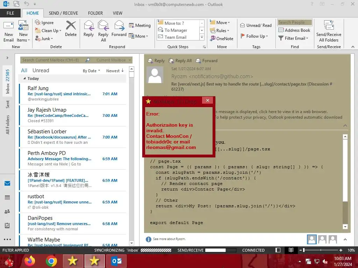Viewport: 358px width, 268px height.
Task: Click the Search Current Mailbox field
Action: 52,60
